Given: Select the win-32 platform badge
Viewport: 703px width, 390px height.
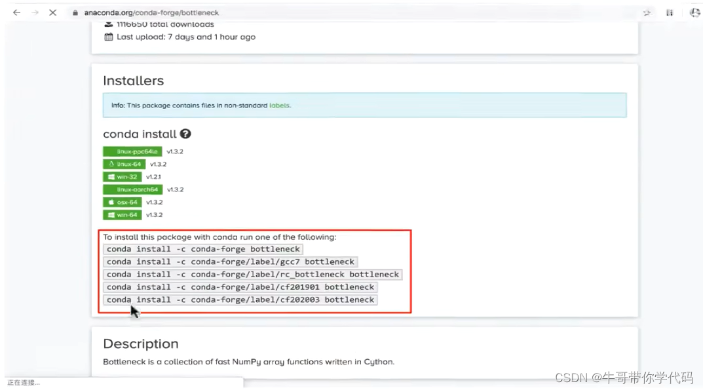Looking at the screenshot, I should (x=123, y=177).
